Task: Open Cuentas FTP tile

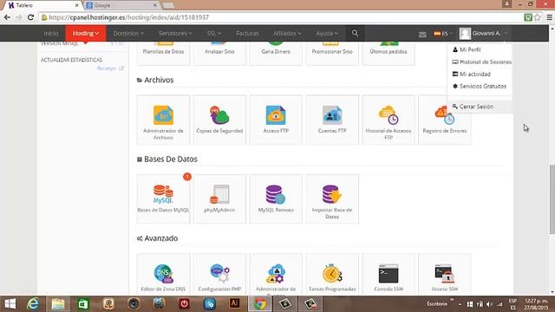Action: pyautogui.click(x=332, y=120)
